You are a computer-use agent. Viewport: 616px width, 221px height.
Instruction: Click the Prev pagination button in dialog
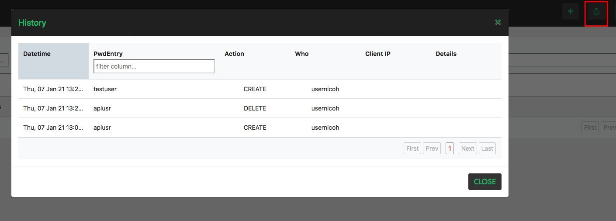(432, 148)
